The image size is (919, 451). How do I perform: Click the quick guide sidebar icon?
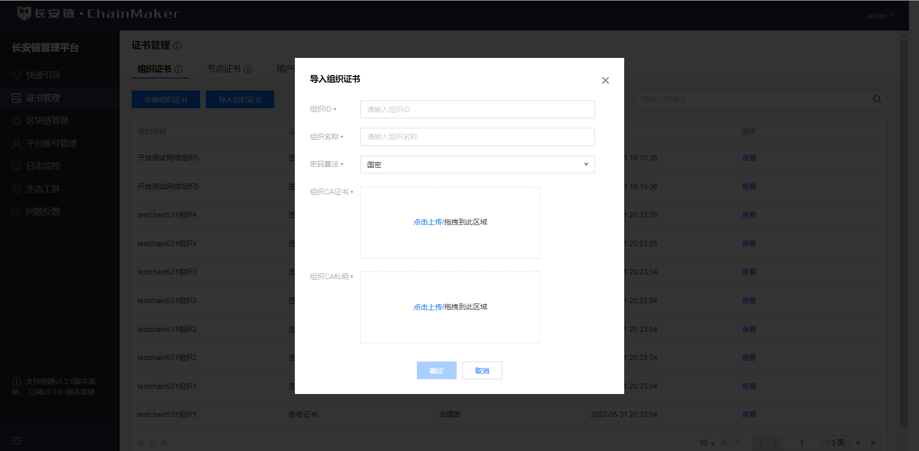coord(17,75)
